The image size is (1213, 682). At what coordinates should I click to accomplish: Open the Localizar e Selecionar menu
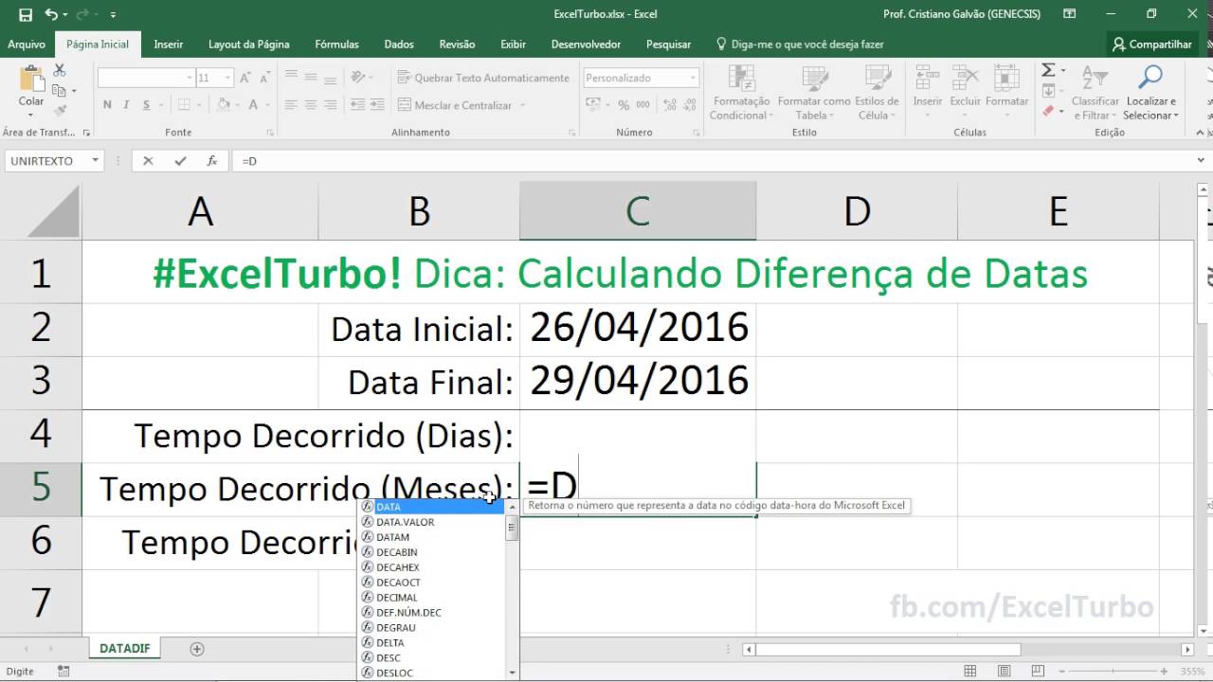tap(1151, 93)
